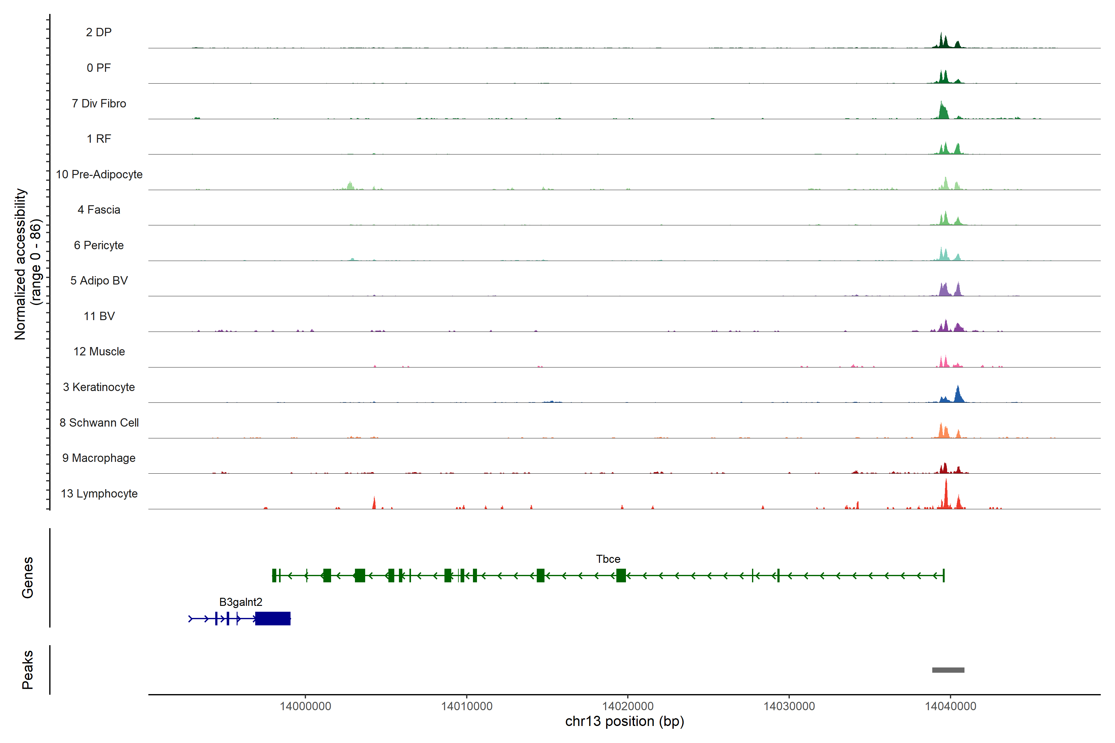This screenshot has height=743, width=1115.
Task: Click the 14000000 x-axis tick label
Action: (305, 706)
